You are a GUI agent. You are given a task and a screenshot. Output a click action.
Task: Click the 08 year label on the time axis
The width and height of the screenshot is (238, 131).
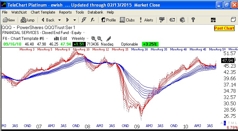pyautogui.click(x=87, y=126)
